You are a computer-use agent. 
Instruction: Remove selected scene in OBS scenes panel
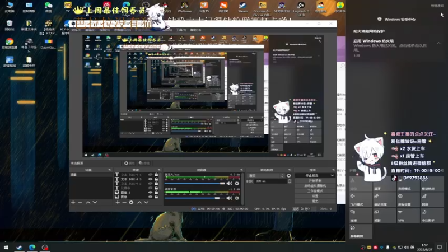[80, 202]
